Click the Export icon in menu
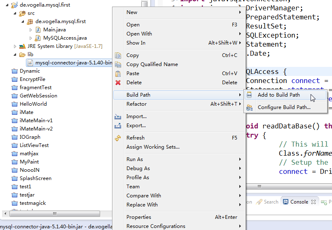 coord(118,126)
